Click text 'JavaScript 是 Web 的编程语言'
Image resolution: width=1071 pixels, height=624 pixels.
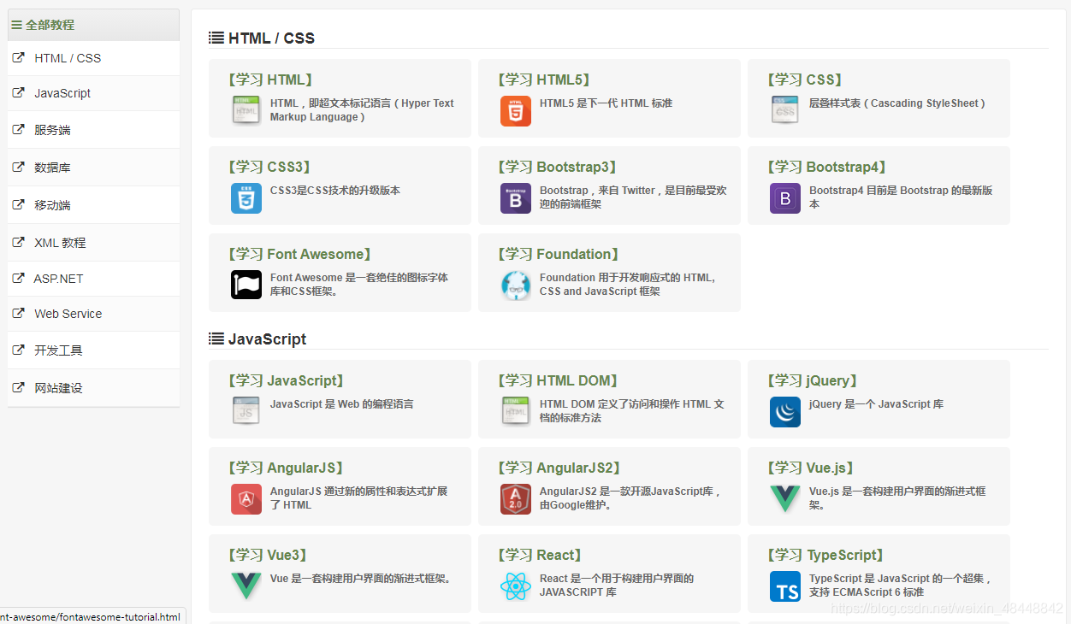(x=342, y=403)
